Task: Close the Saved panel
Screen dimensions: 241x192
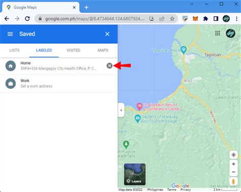Action: 107,34
